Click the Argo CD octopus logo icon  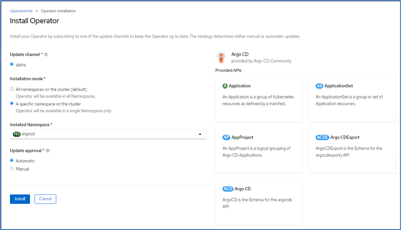[x=222, y=57]
